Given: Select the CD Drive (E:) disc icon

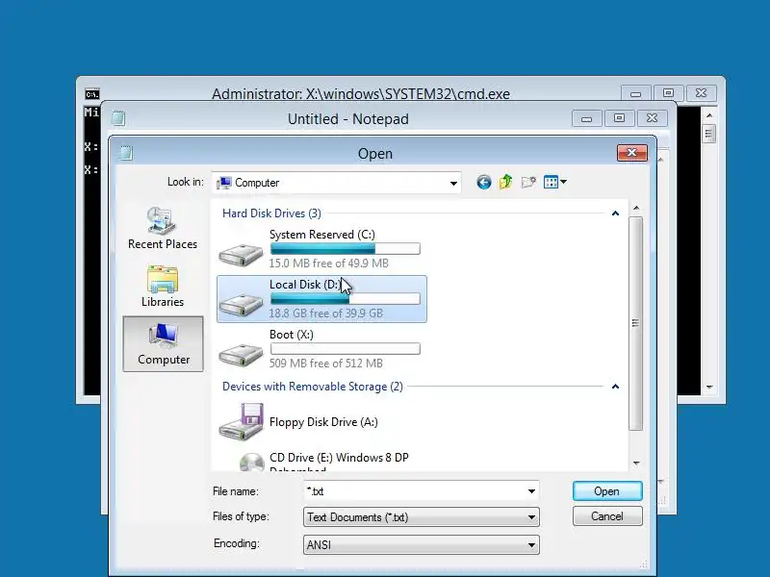Looking at the screenshot, I should pyautogui.click(x=251, y=463).
